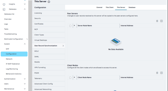This screenshot has width=168, height=91.
Task: Open the Tasks page
Action: point(6,29)
